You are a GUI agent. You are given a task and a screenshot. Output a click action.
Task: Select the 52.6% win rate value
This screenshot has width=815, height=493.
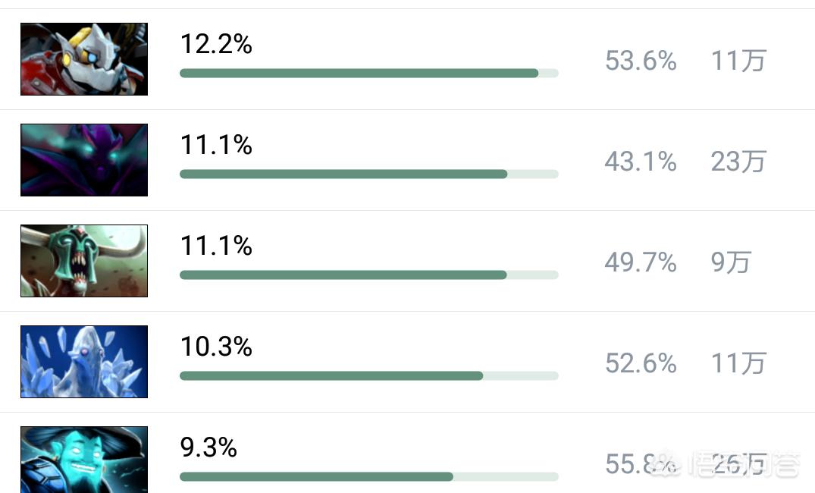(641, 363)
